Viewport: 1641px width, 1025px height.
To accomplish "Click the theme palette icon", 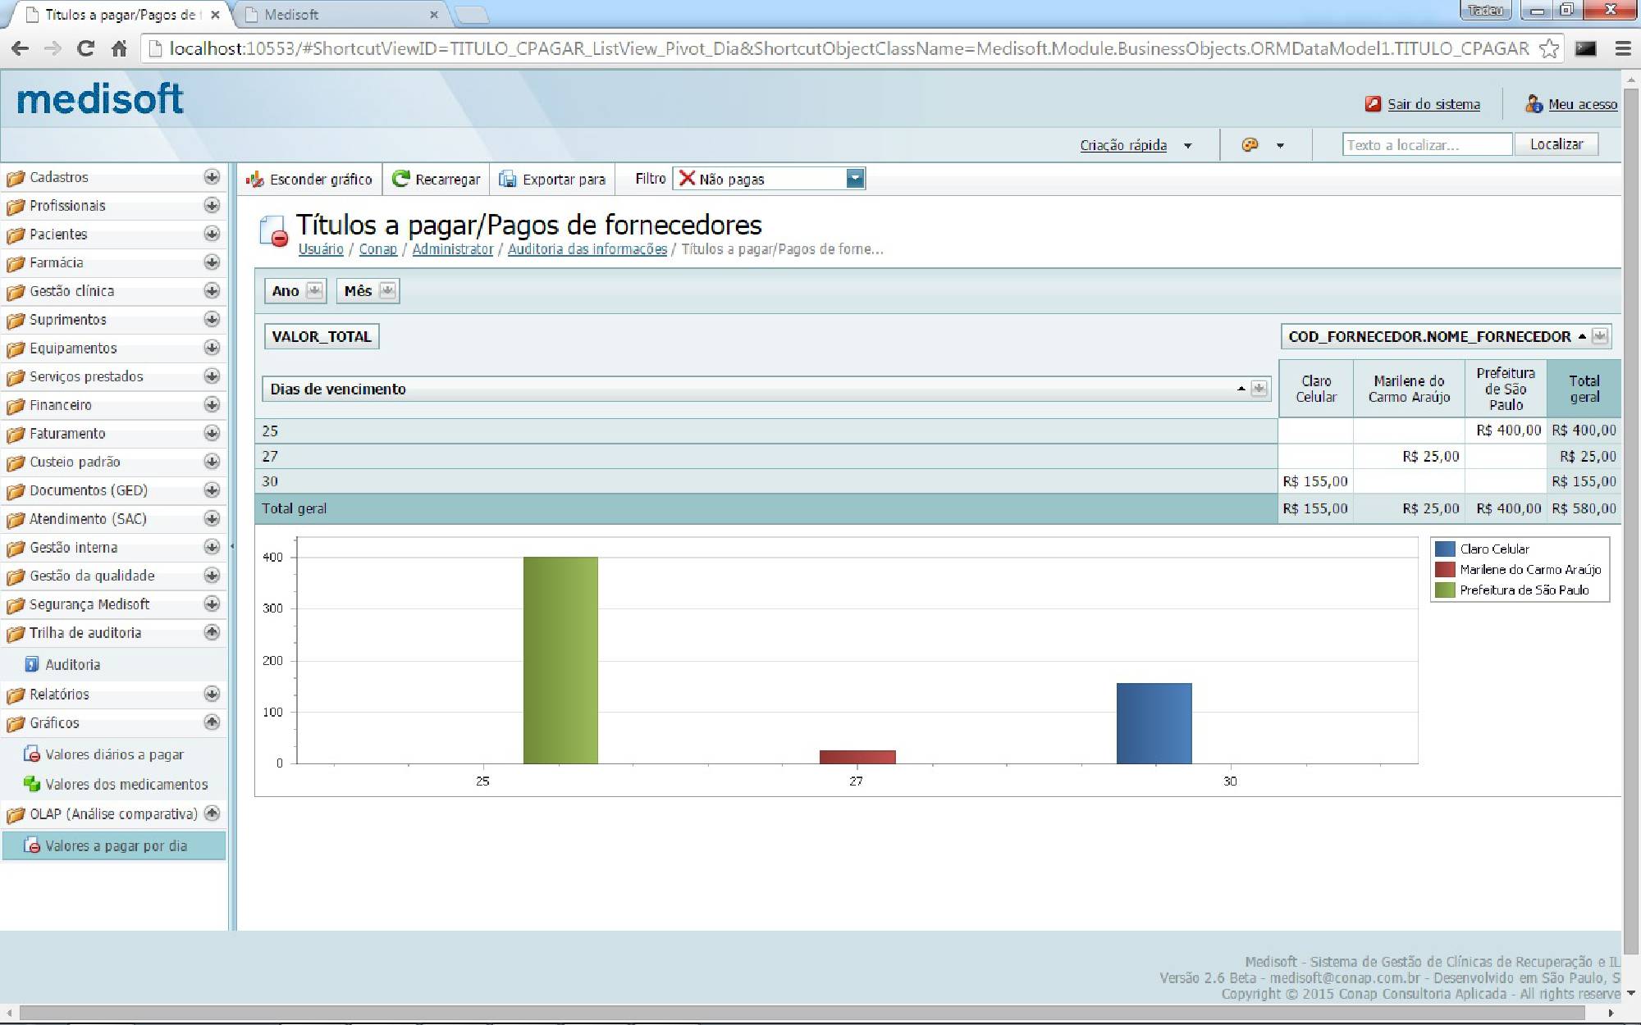I will pos(1250,145).
